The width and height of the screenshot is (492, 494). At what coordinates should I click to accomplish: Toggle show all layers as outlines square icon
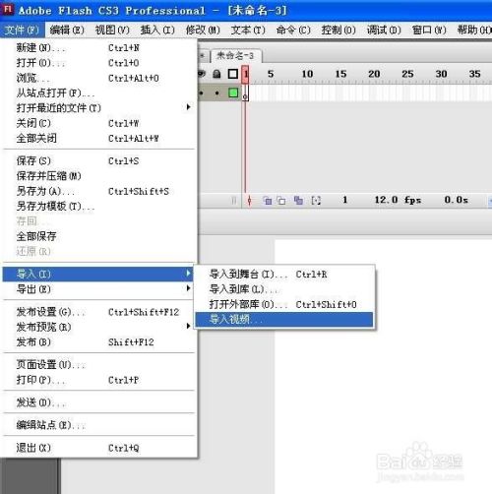233,74
